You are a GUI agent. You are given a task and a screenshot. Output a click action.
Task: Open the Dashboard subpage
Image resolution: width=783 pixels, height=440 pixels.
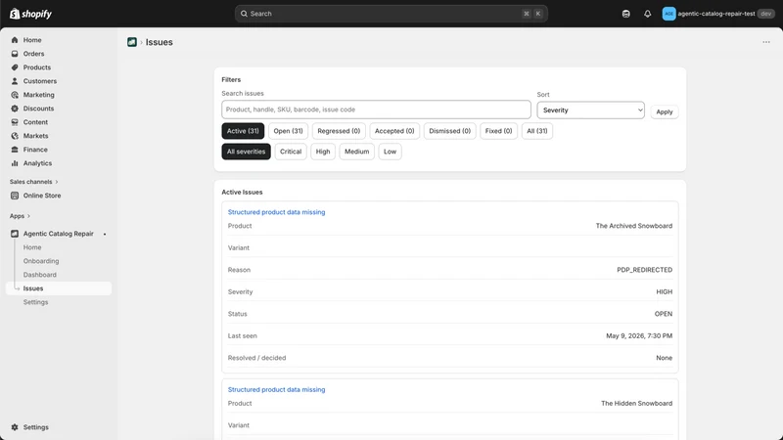coord(39,275)
